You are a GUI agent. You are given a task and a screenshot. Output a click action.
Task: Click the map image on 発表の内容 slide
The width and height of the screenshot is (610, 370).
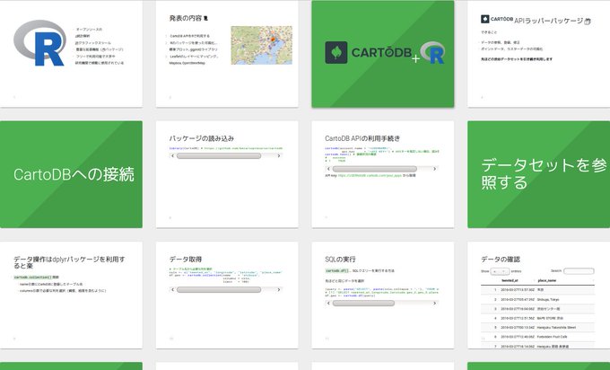(x=261, y=45)
